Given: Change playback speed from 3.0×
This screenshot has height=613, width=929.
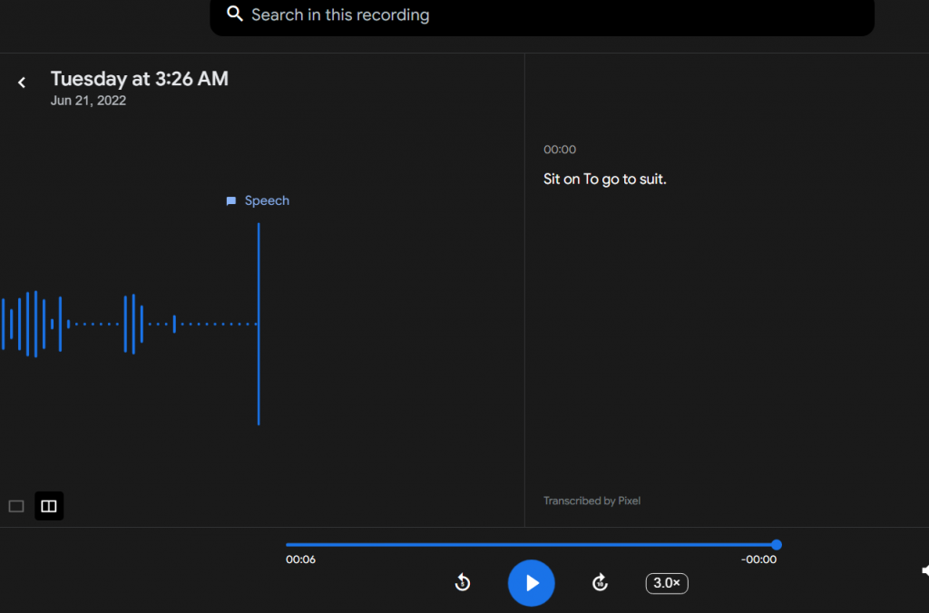Looking at the screenshot, I should coord(667,583).
